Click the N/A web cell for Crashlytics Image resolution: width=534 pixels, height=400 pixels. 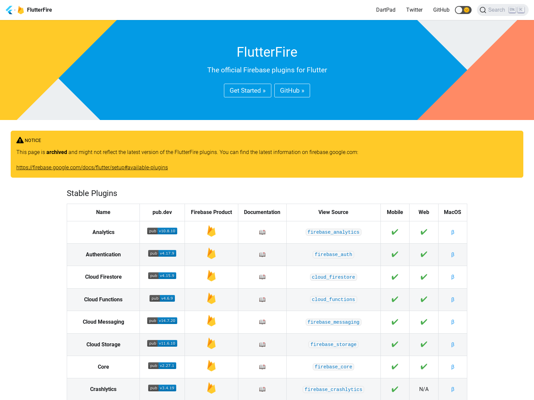[x=424, y=389]
